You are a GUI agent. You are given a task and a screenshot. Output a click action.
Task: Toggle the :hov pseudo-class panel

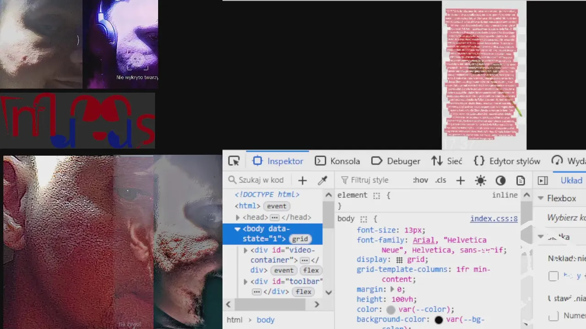tap(420, 180)
